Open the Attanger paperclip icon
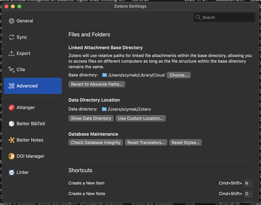This screenshot has height=205, width=261. click(12, 107)
